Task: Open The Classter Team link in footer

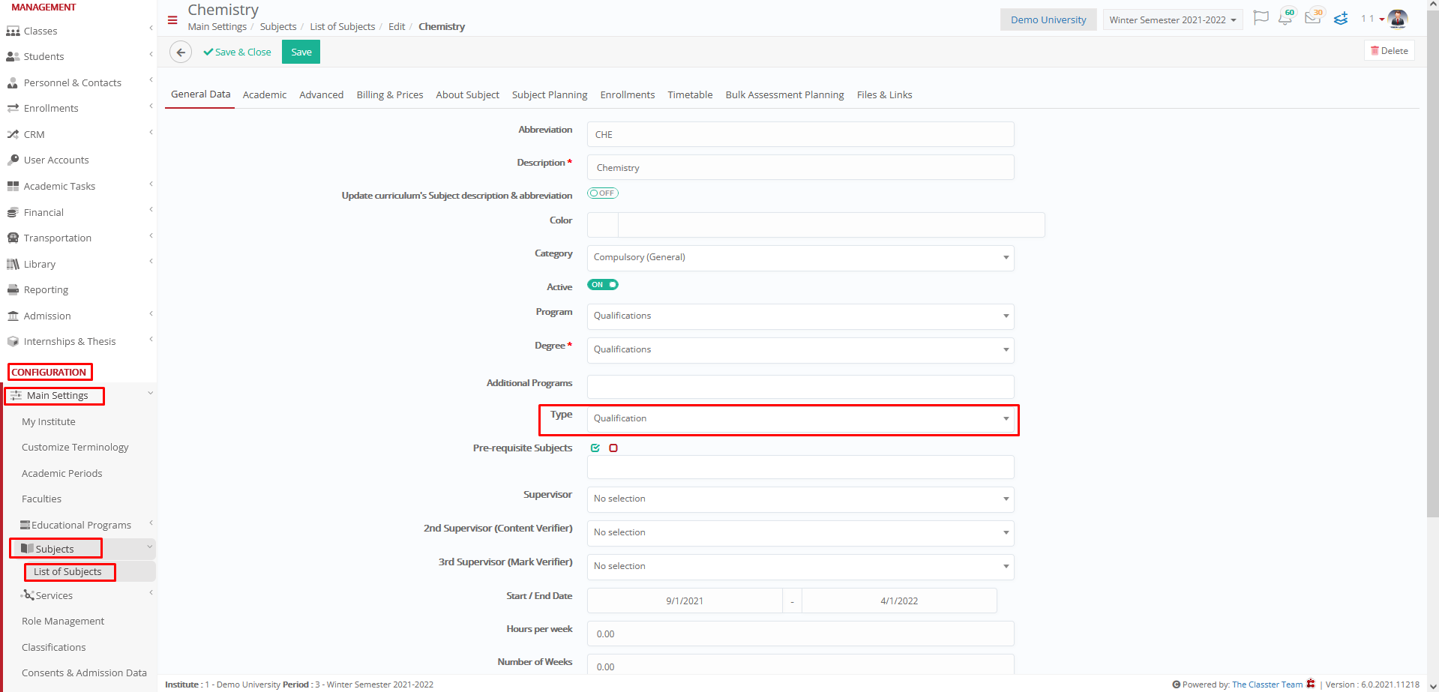Action: pos(1267,685)
